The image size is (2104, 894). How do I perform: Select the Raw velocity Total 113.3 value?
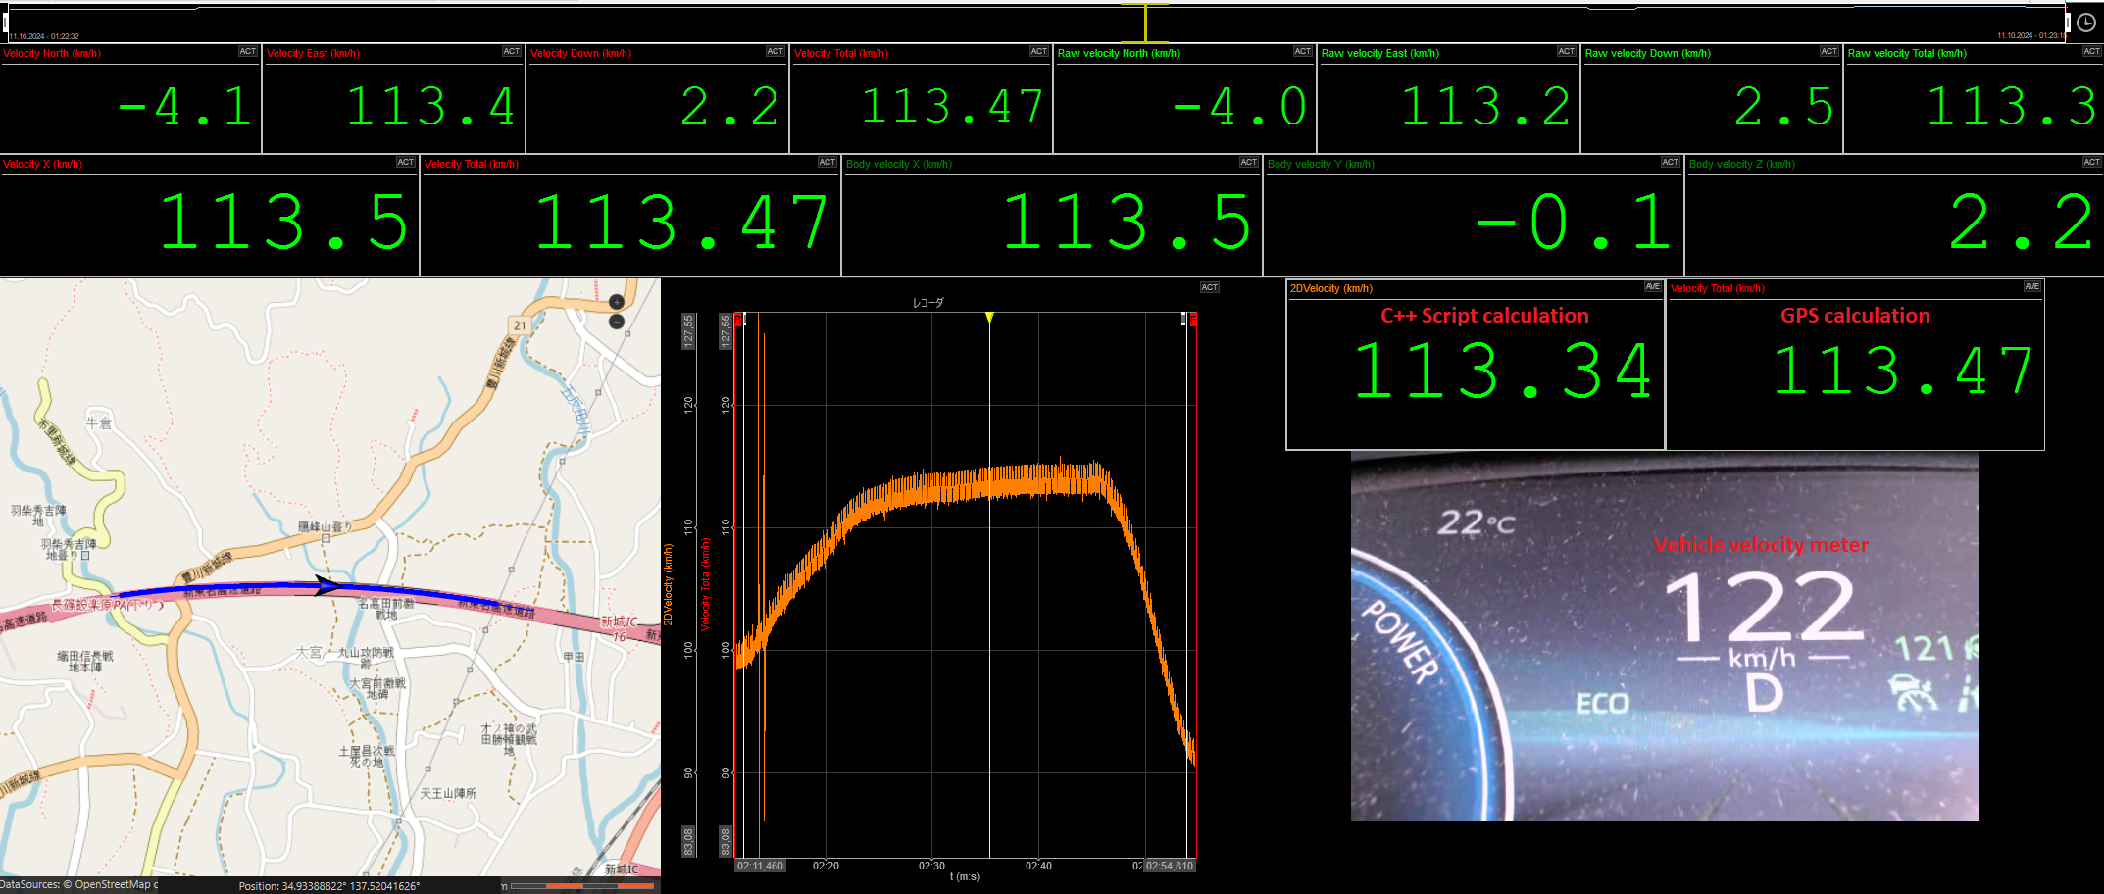[x=2012, y=107]
